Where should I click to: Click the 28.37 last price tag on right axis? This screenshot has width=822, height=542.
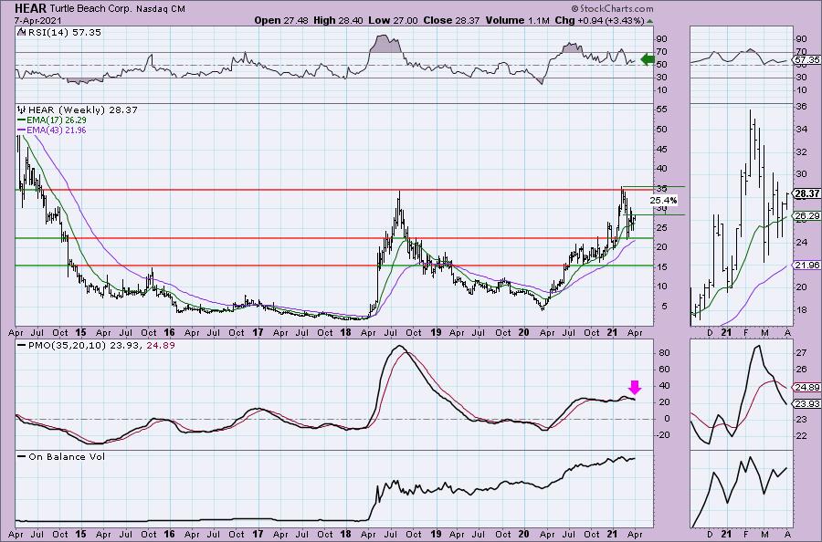click(x=806, y=193)
